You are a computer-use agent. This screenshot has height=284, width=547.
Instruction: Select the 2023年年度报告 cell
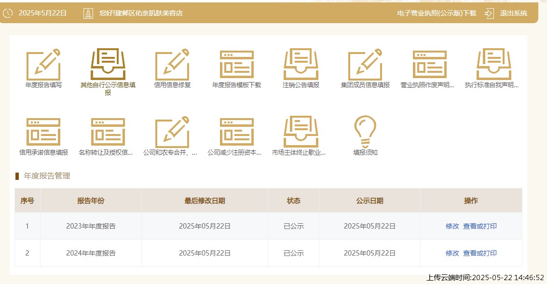point(91,226)
